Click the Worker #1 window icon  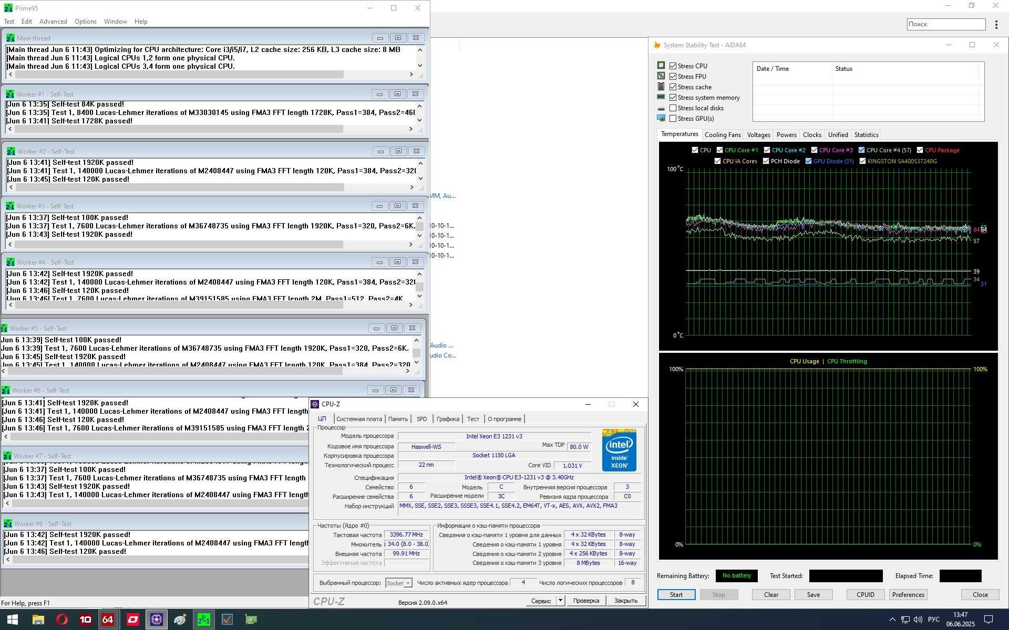tap(10, 94)
